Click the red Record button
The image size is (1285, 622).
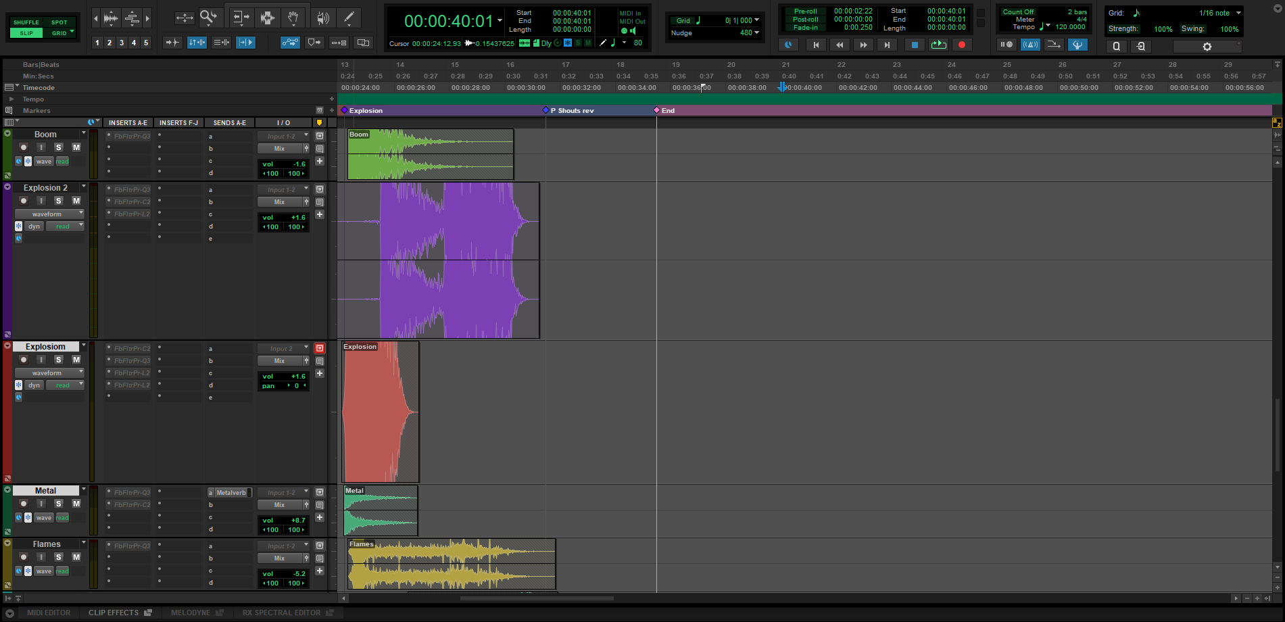click(x=962, y=45)
